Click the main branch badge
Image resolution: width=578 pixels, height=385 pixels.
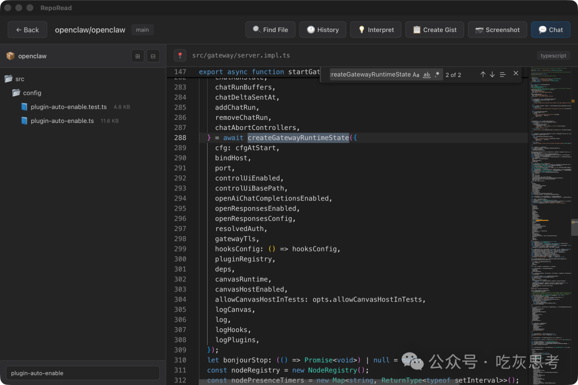[142, 30]
